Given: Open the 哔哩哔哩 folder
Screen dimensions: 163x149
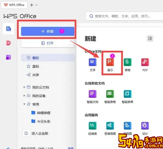Looking at the screenshot, I should pyautogui.click(x=41, y=113).
